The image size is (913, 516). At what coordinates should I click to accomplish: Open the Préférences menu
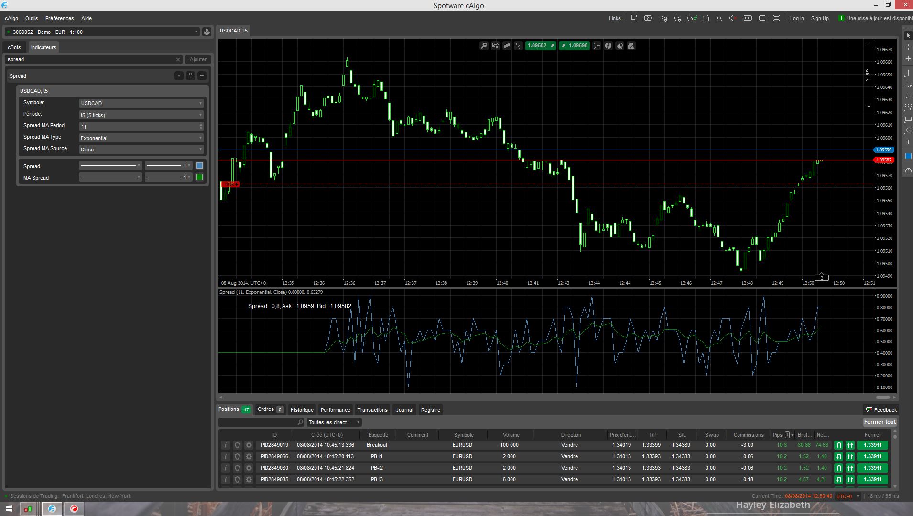(60, 18)
